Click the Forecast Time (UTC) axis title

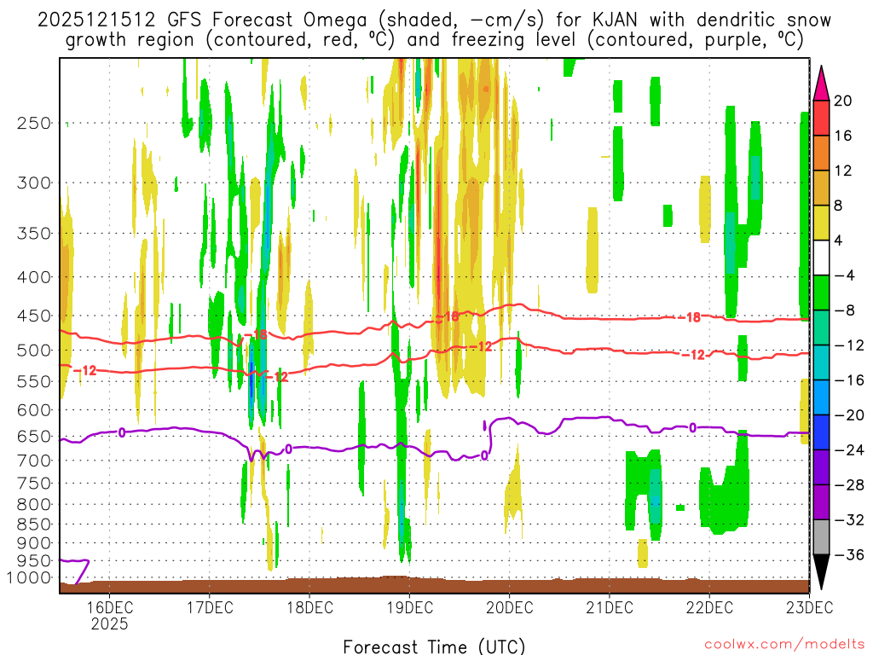tap(434, 646)
